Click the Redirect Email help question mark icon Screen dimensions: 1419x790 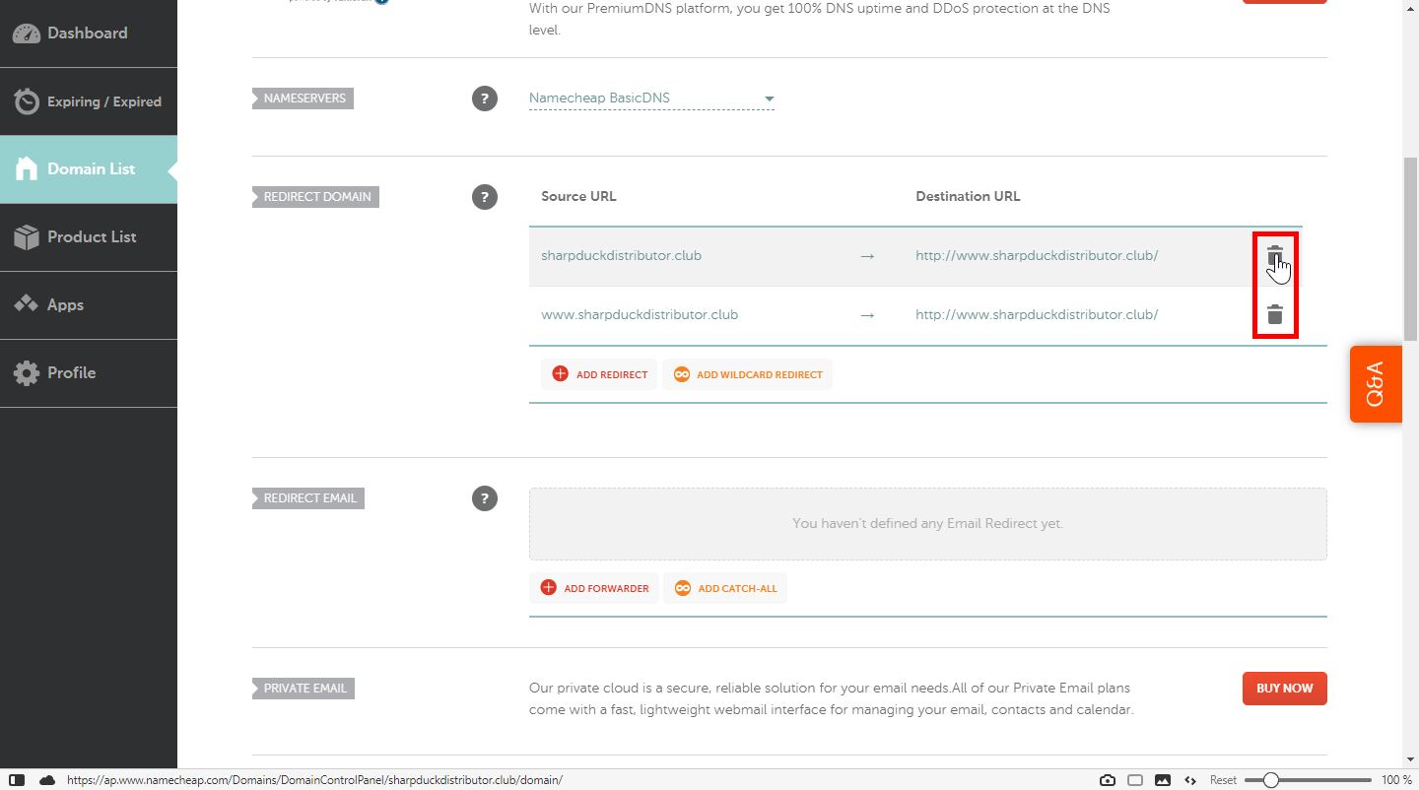click(x=484, y=498)
